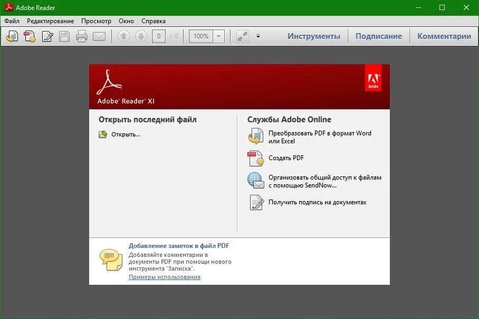Open the Файл menu
The image size is (479, 319).
click(12, 21)
